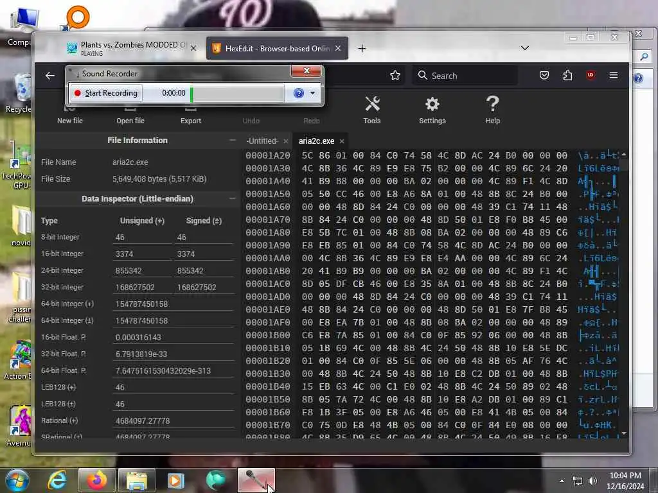Click the file name aria2c.exe value

coord(130,162)
